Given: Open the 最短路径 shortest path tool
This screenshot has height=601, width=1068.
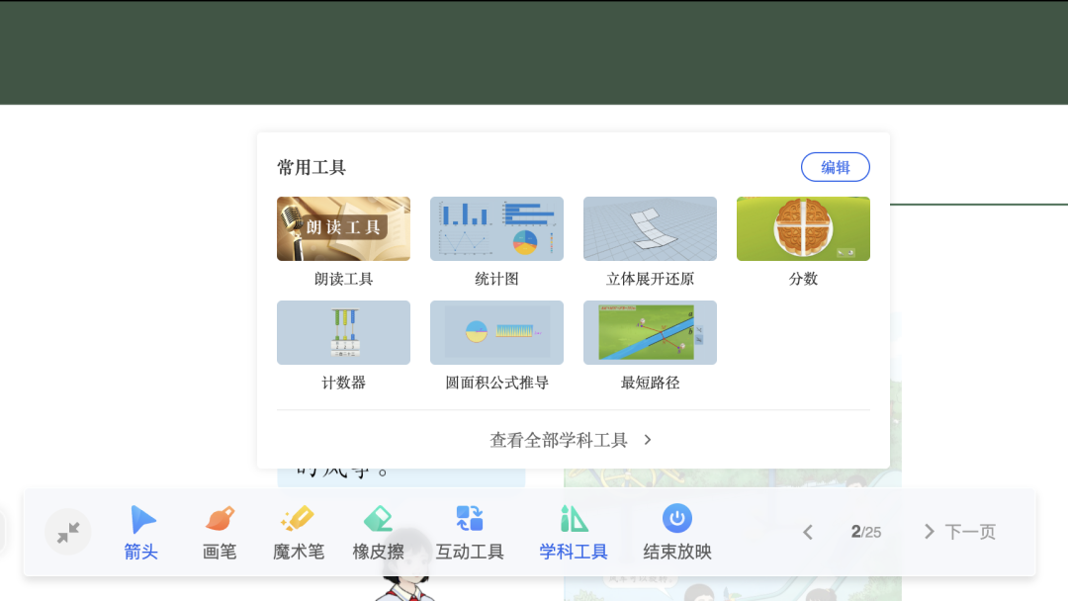Looking at the screenshot, I should coord(650,332).
